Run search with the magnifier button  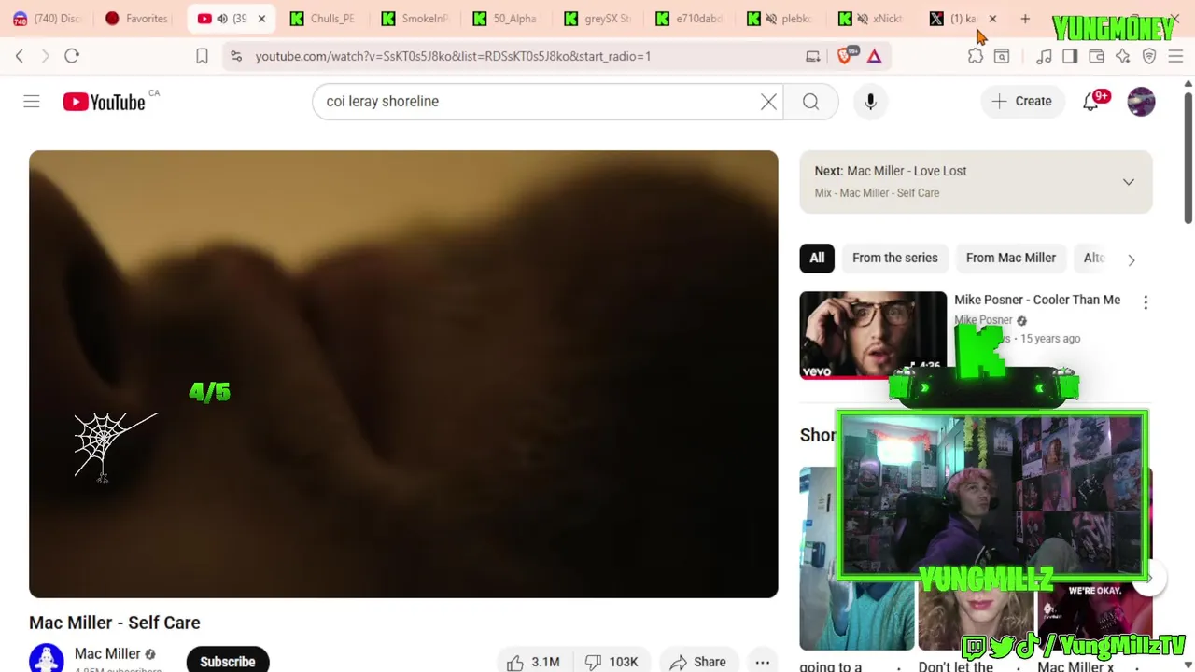810,102
